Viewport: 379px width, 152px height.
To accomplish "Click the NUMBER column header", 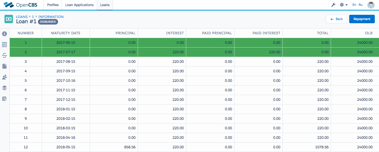I will pyautogui.click(x=26, y=33).
